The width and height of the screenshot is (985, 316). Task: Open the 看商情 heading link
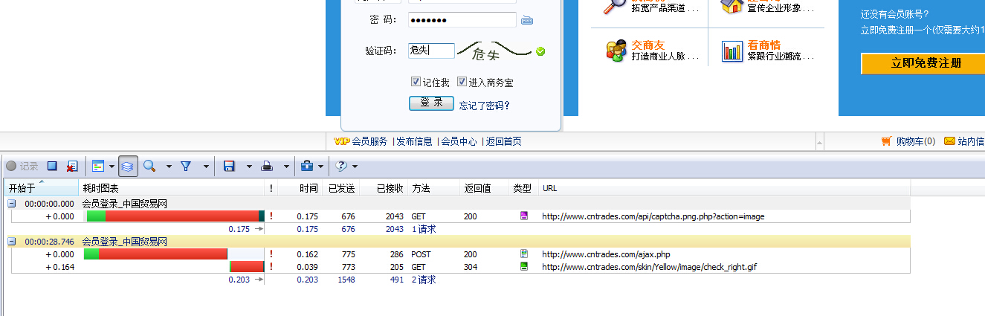coord(764,45)
